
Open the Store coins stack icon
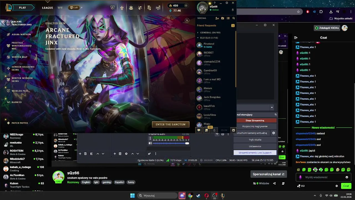pos(158,8)
